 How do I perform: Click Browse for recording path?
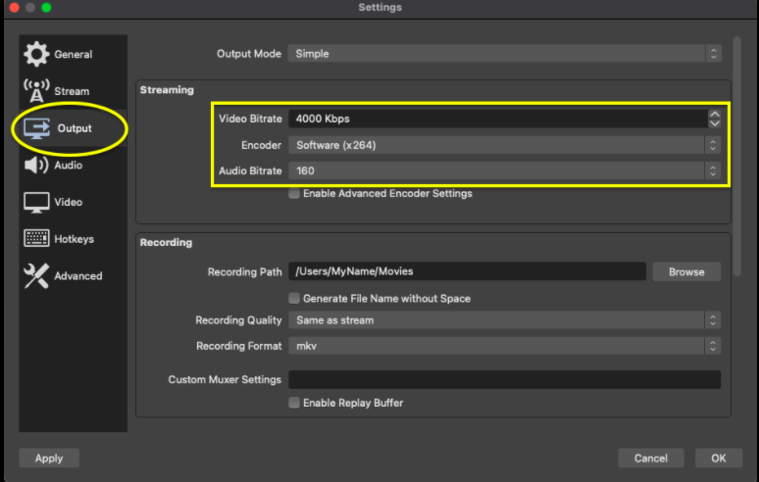click(686, 271)
